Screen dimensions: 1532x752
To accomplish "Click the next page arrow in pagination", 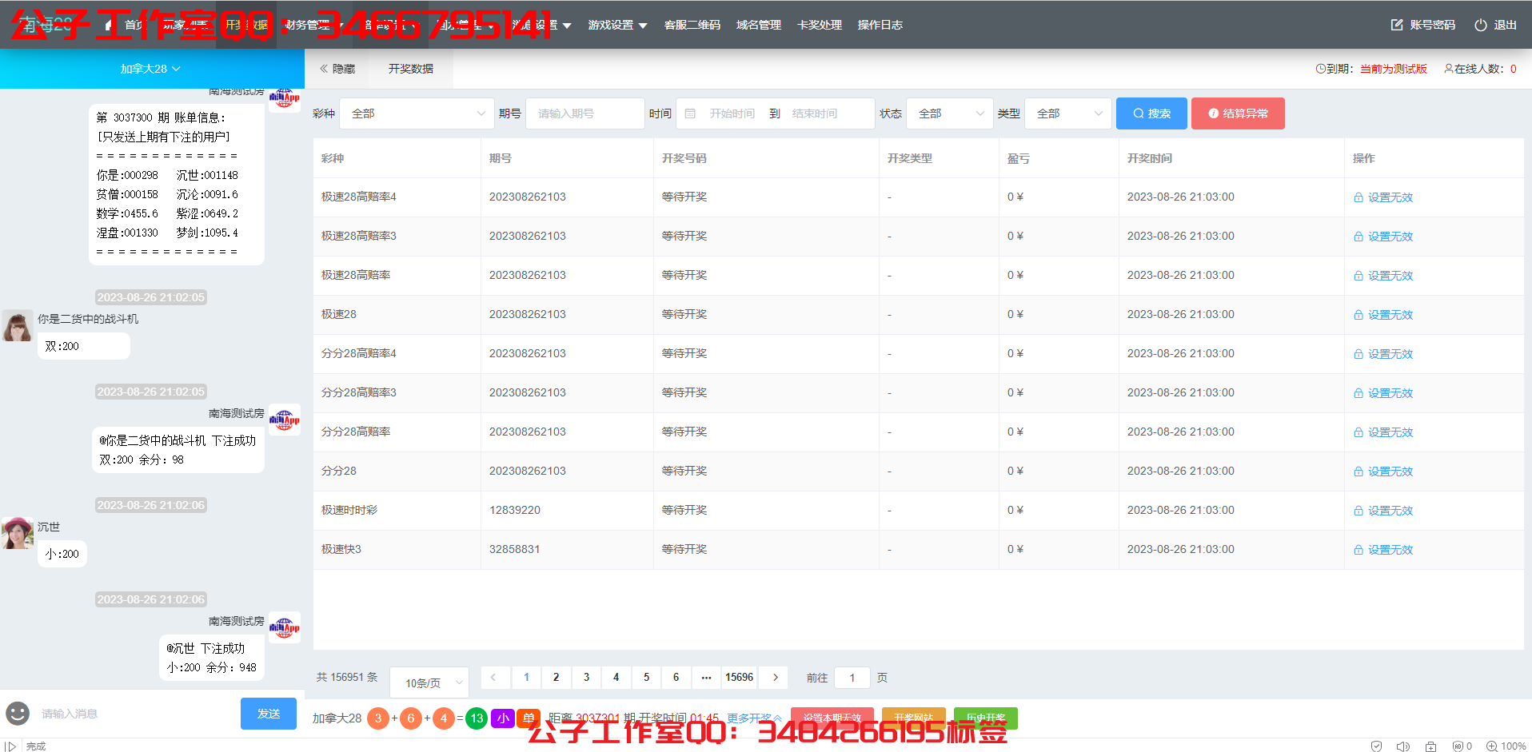I will (775, 677).
